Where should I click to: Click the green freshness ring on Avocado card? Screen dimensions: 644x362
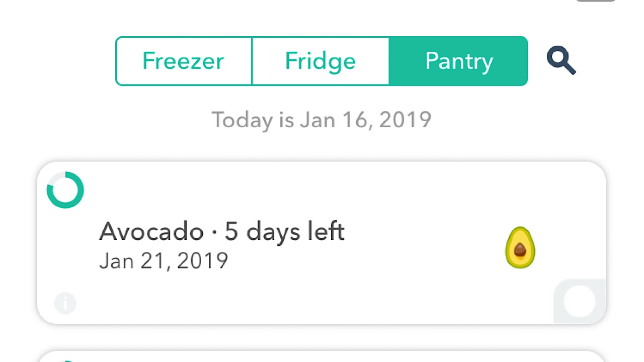[x=65, y=190]
